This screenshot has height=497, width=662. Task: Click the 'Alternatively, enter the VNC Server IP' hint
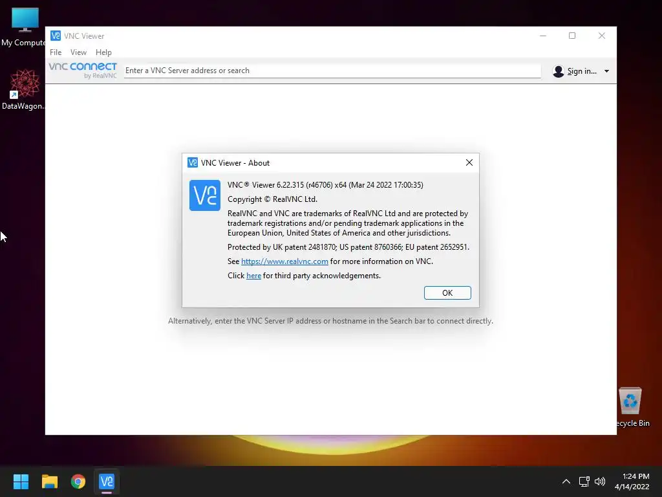point(330,321)
